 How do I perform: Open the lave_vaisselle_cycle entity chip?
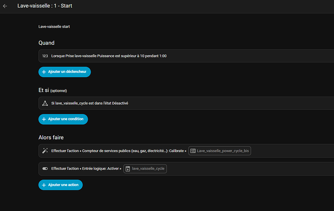[x=145, y=169]
